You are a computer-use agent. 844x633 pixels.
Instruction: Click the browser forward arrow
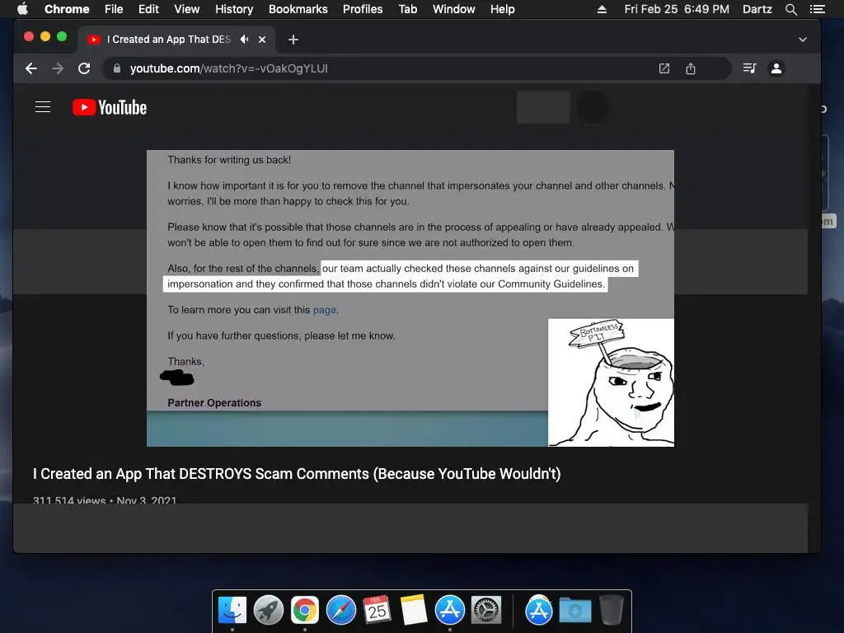(58, 68)
